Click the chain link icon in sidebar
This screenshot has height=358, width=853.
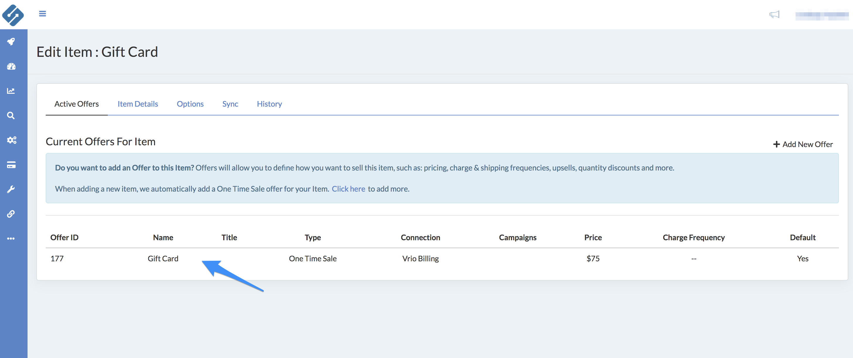(x=11, y=214)
